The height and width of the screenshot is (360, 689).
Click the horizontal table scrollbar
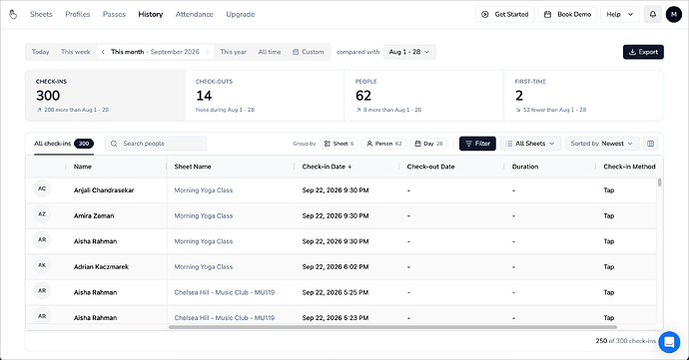coord(392,327)
